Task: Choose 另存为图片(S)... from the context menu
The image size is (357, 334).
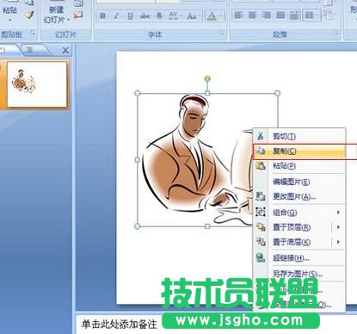Action: [299, 274]
